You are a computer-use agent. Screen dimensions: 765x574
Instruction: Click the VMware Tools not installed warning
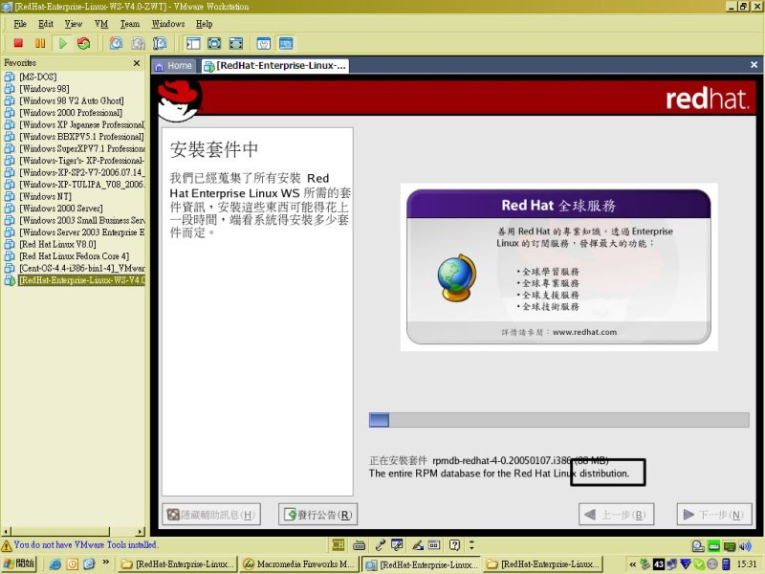pos(79,544)
